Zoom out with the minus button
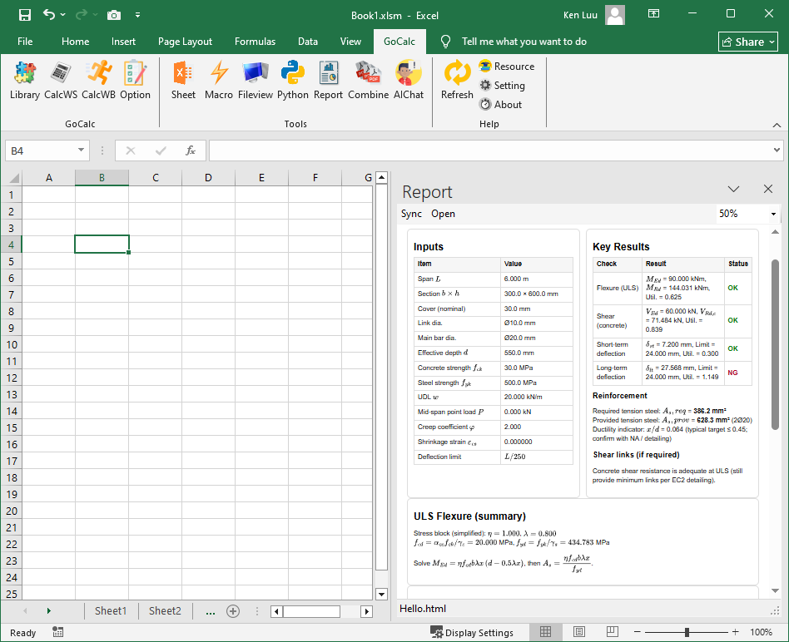 pos(637,632)
